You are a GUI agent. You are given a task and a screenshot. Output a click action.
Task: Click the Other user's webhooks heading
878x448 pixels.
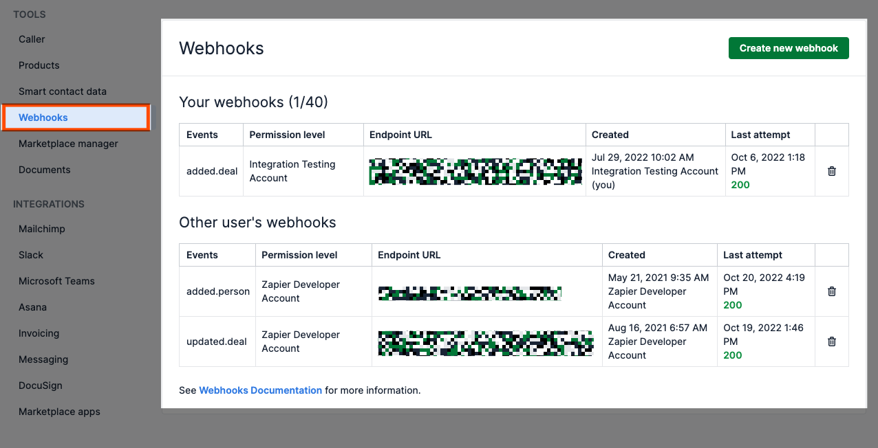(257, 223)
